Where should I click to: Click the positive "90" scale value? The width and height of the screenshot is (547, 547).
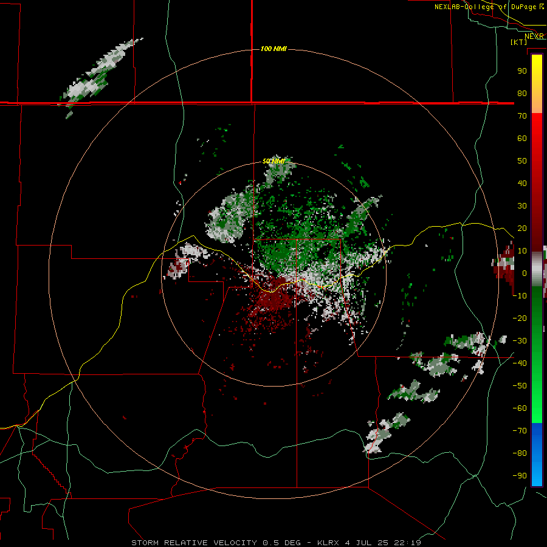click(522, 71)
